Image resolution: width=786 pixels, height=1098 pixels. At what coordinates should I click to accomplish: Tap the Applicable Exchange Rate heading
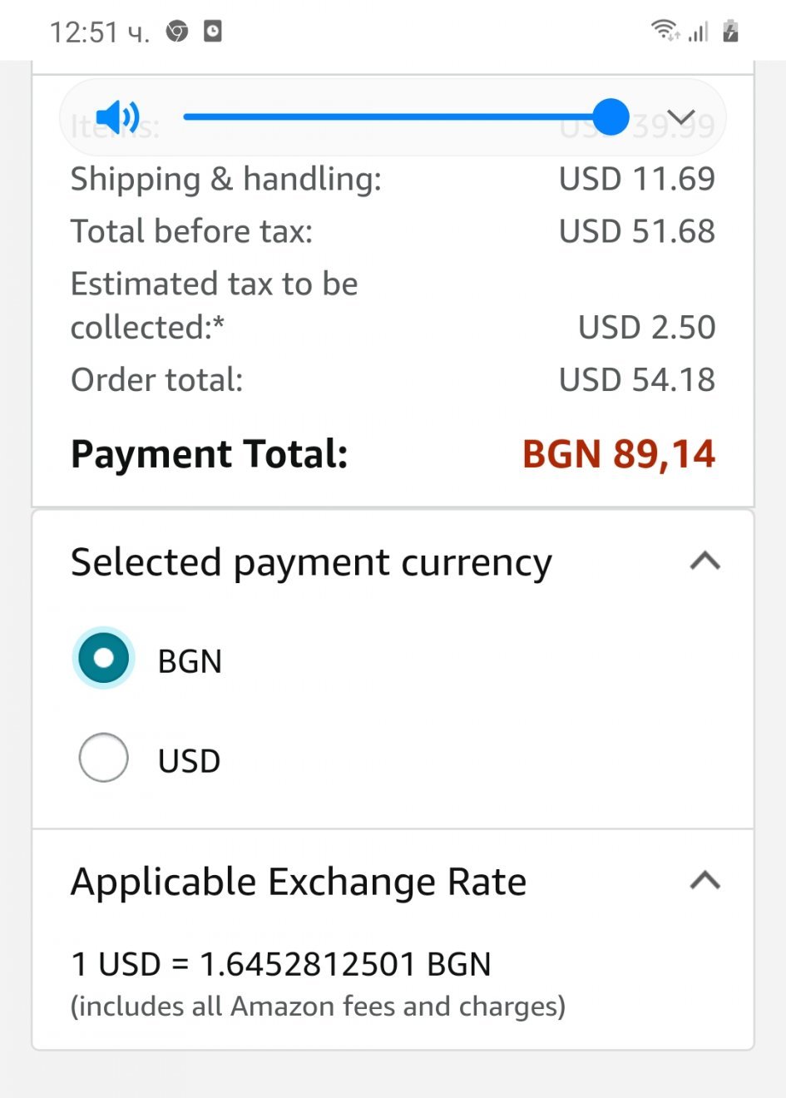(x=299, y=882)
